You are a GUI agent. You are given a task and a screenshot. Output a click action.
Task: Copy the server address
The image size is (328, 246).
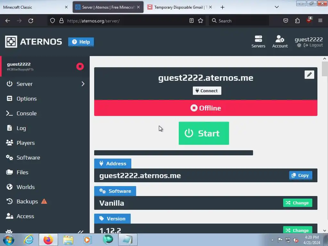pos(300,175)
